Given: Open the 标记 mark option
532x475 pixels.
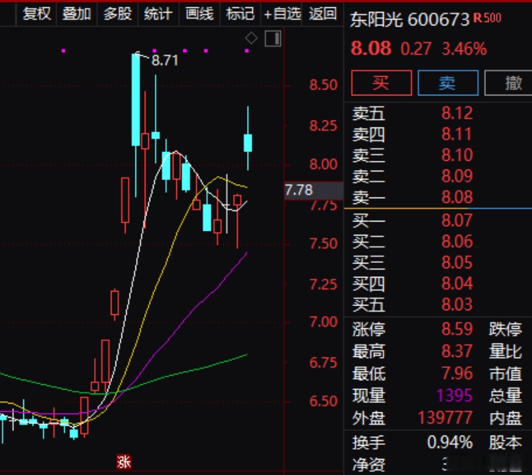Looking at the screenshot, I should point(240,14).
